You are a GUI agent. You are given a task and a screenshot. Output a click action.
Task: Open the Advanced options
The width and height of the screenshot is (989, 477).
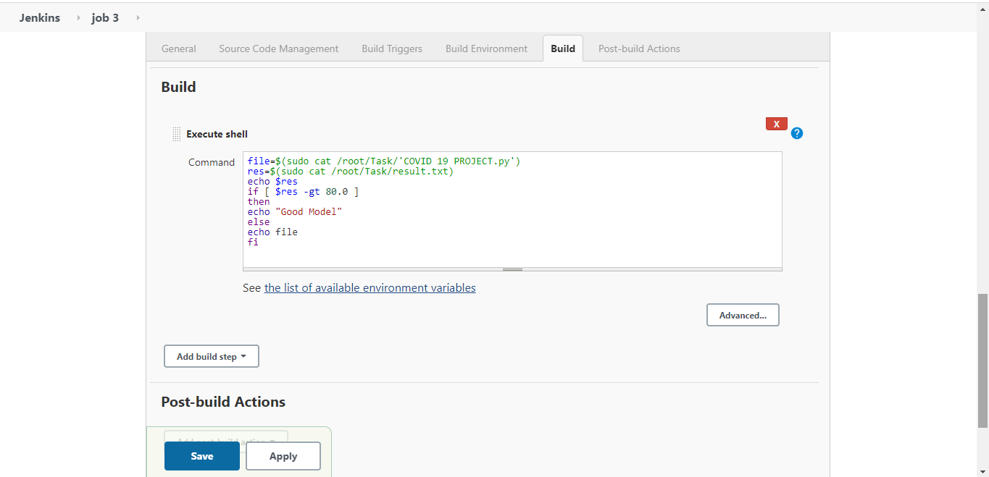743,314
